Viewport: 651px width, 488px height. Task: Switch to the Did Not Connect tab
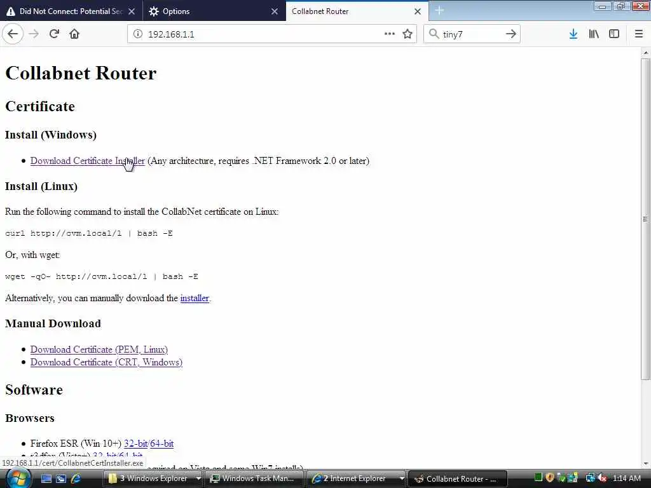point(71,11)
